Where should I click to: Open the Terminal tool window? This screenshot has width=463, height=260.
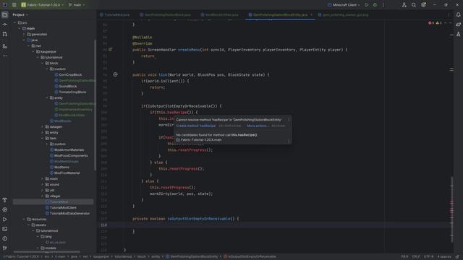pos(5,229)
